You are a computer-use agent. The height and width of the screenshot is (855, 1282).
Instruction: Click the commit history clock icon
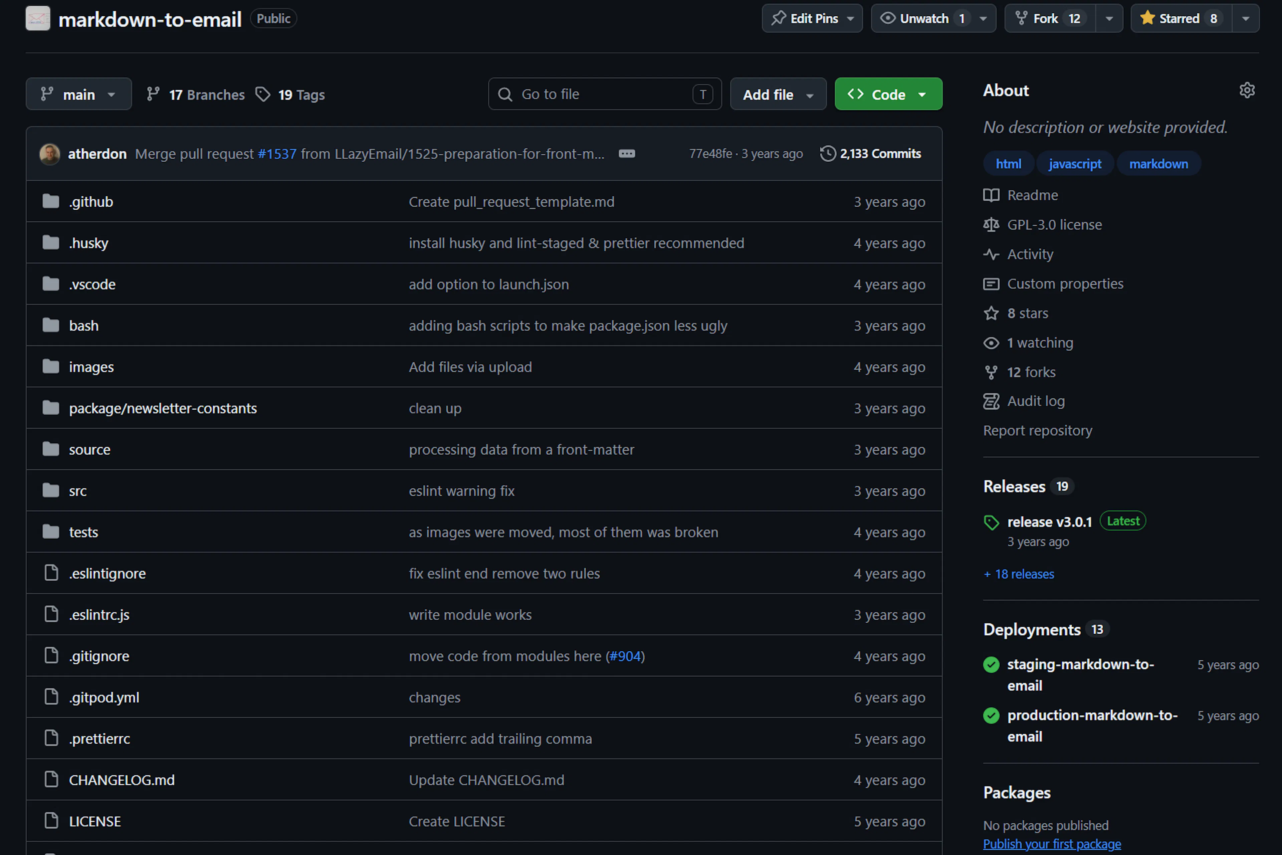point(828,154)
